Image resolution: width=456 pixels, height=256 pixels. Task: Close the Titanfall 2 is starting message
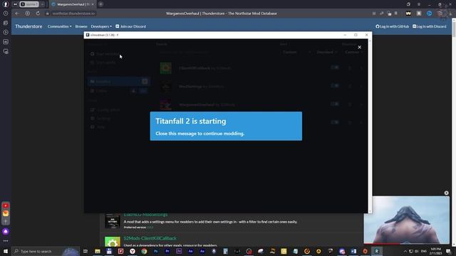point(359,47)
